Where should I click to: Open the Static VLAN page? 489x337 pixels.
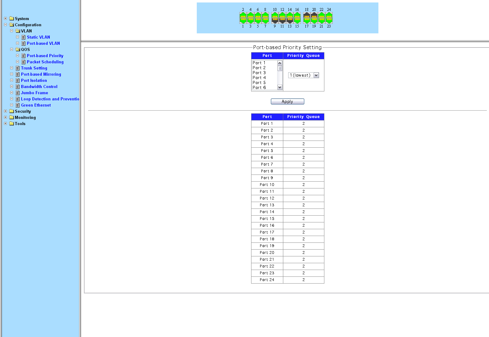pyautogui.click(x=38, y=37)
